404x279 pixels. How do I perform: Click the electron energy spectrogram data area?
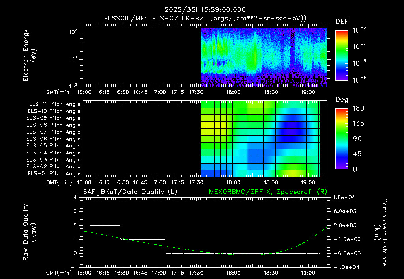264,57
